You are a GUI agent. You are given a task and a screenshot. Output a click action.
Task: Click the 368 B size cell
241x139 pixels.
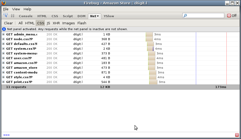click(106, 39)
